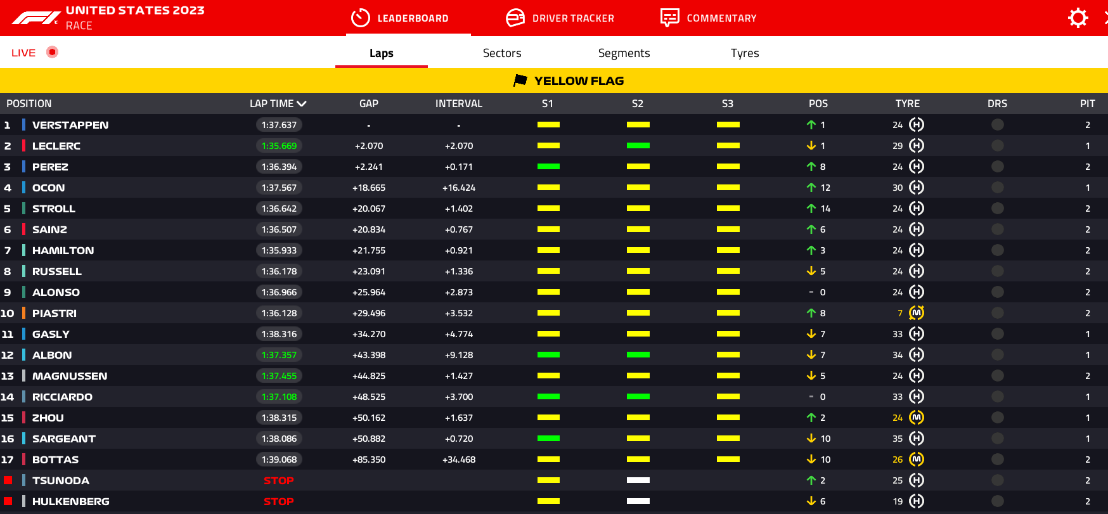Click the POSITION column header
Viewport: 1108px width, 514px height.
(x=29, y=104)
